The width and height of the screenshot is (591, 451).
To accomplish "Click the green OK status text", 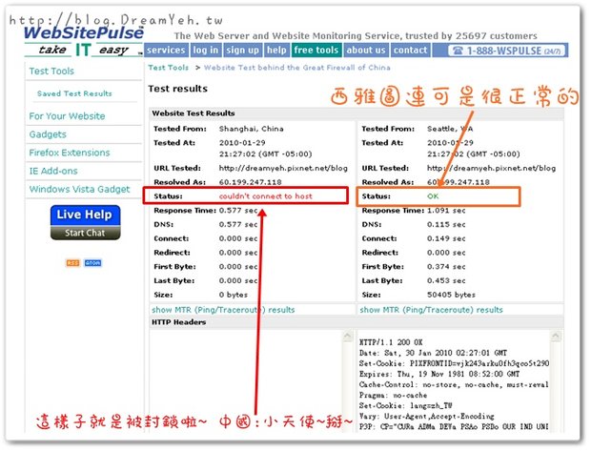I will coord(433,196).
